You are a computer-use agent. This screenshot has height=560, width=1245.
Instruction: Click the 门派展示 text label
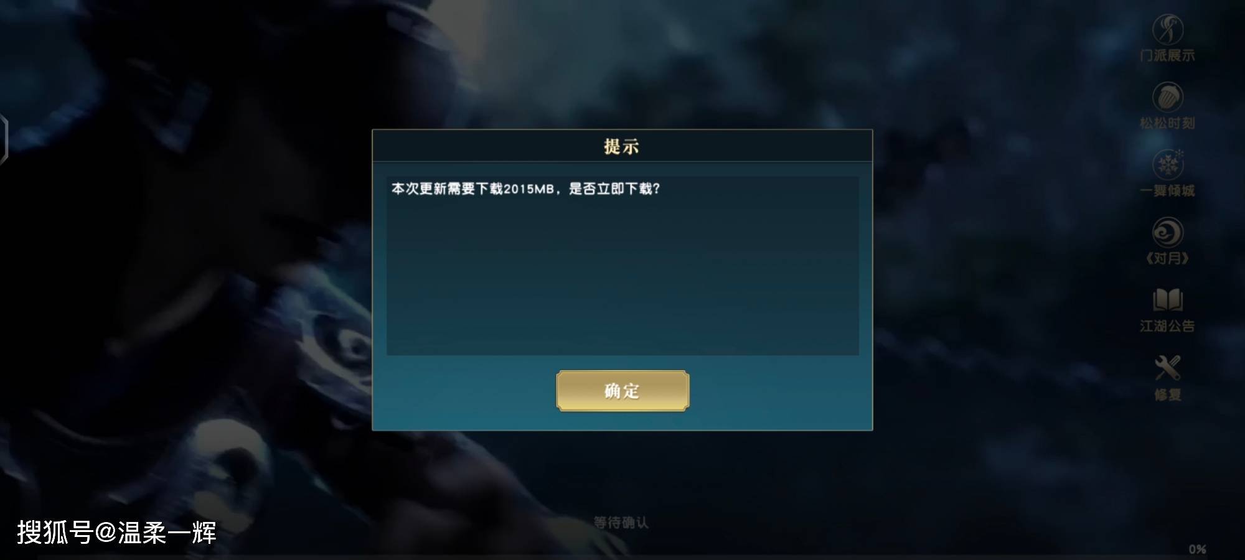pyautogui.click(x=1167, y=55)
